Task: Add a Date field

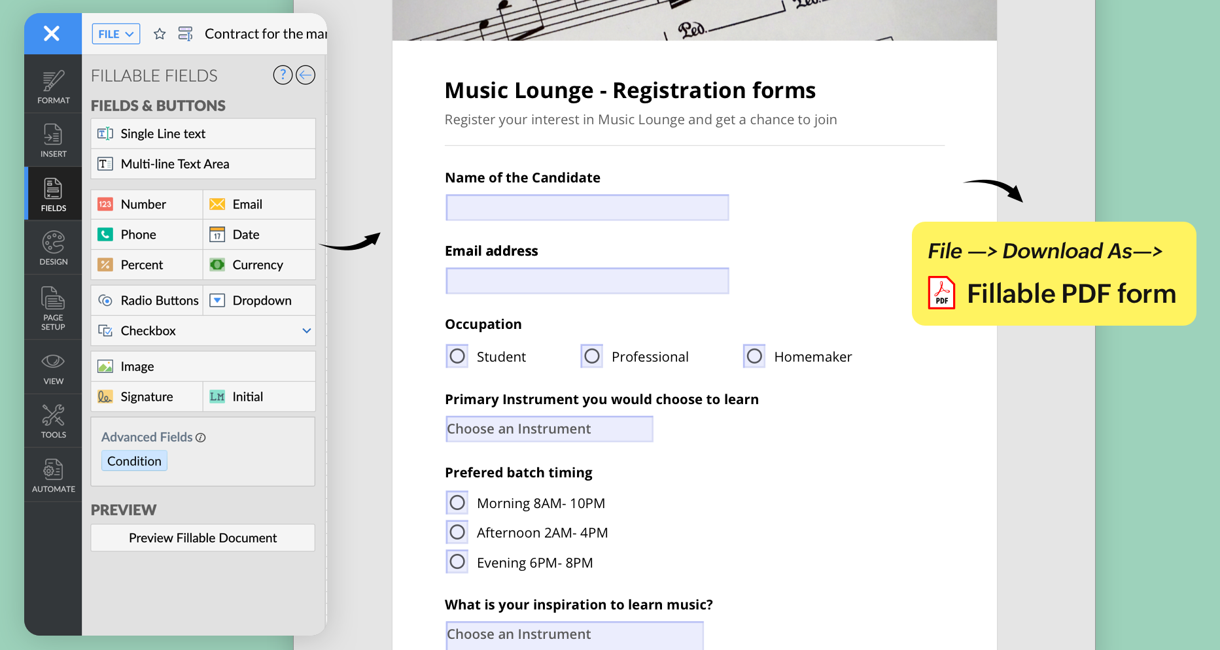Action: tap(259, 234)
